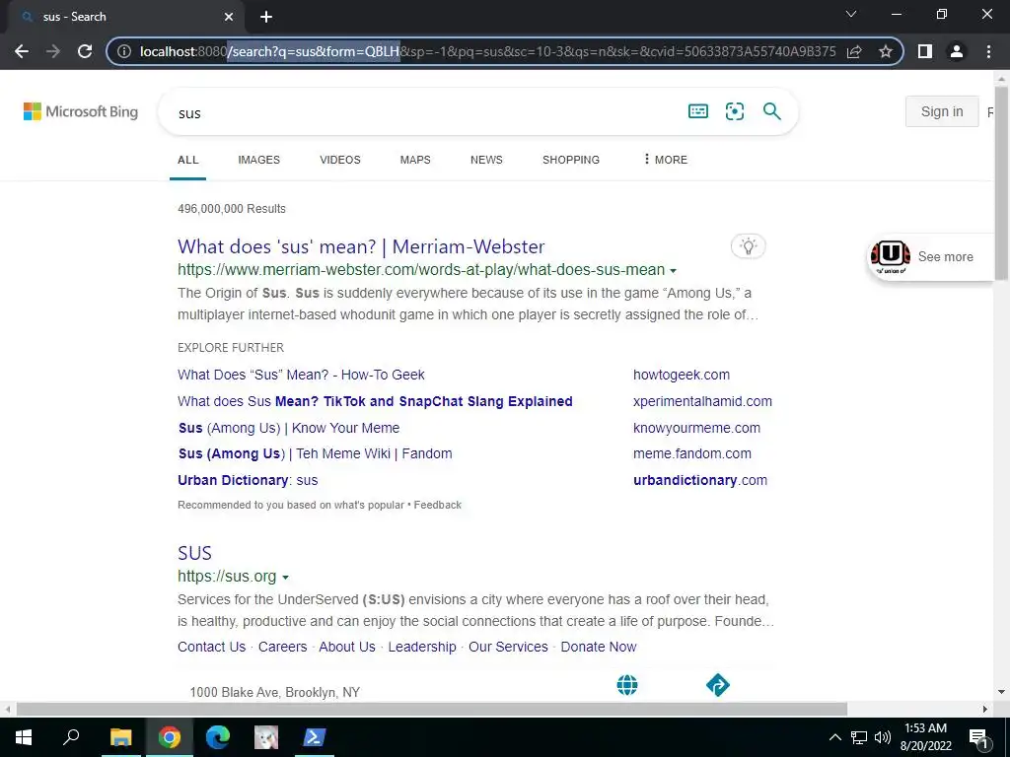The height and width of the screenshot is (757, 1010).
Task: Open the TikTok and SnapChat Slang Explained link
Action: 375,401
